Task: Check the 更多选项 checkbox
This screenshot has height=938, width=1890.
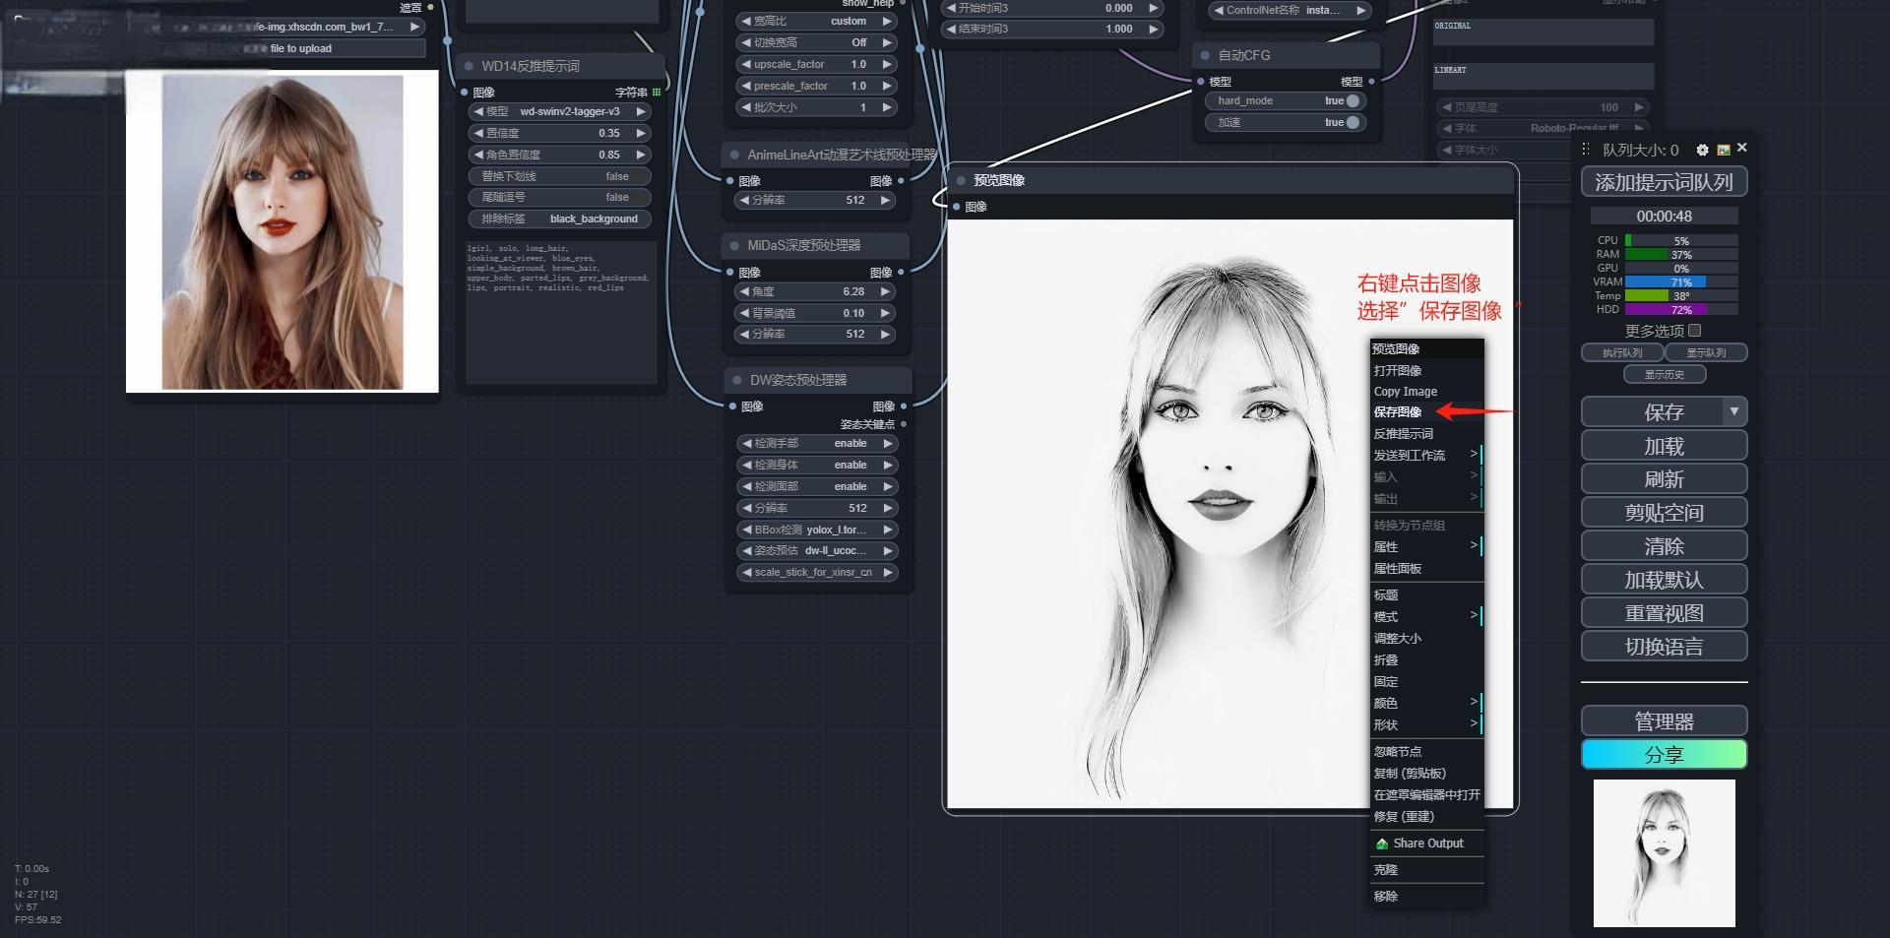Action: (1694, 331)
